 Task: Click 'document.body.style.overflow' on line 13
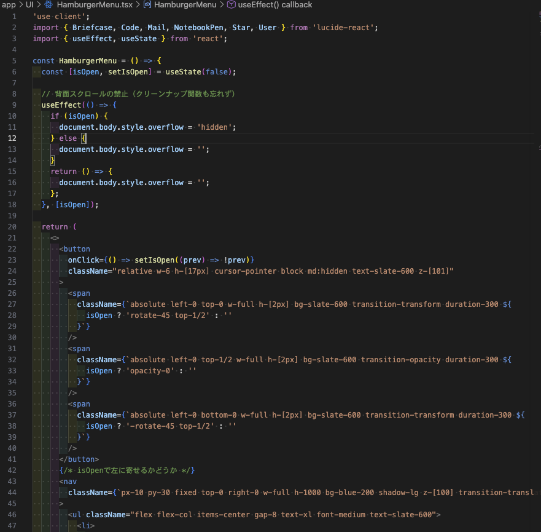[x=121, y=149]
